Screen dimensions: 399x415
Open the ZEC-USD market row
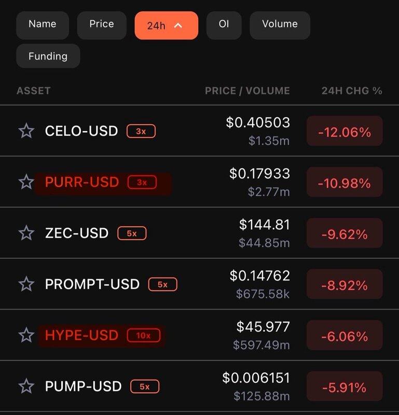click(77, 233)
